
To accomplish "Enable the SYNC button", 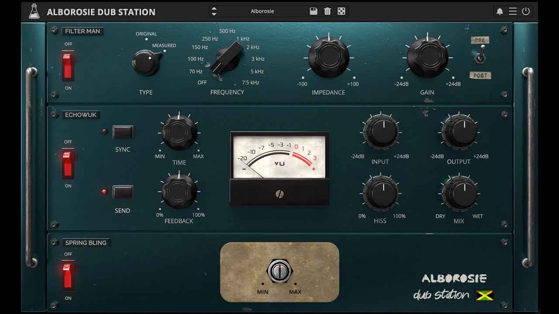I will pos(123,132).
